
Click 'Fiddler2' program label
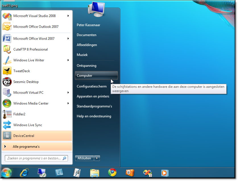(x=19, y=114)
